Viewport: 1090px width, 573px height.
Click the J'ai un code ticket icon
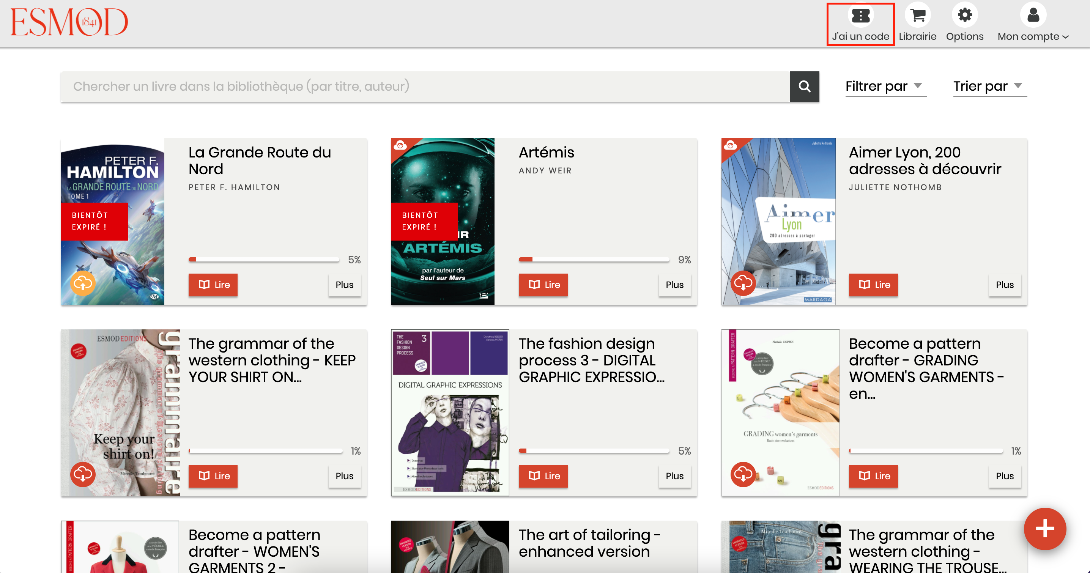click(x=860, y=16)
